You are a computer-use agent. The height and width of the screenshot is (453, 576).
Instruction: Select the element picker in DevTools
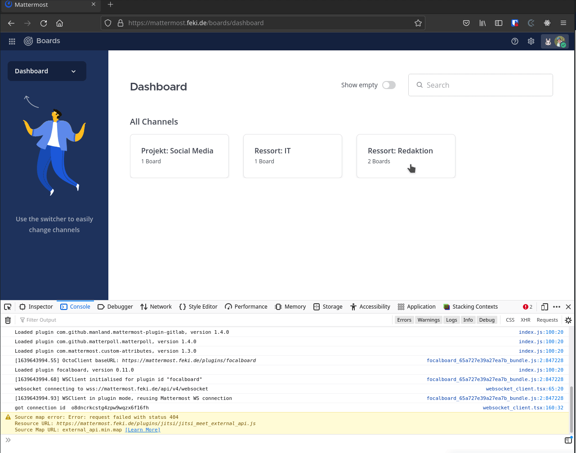point(7,306)
